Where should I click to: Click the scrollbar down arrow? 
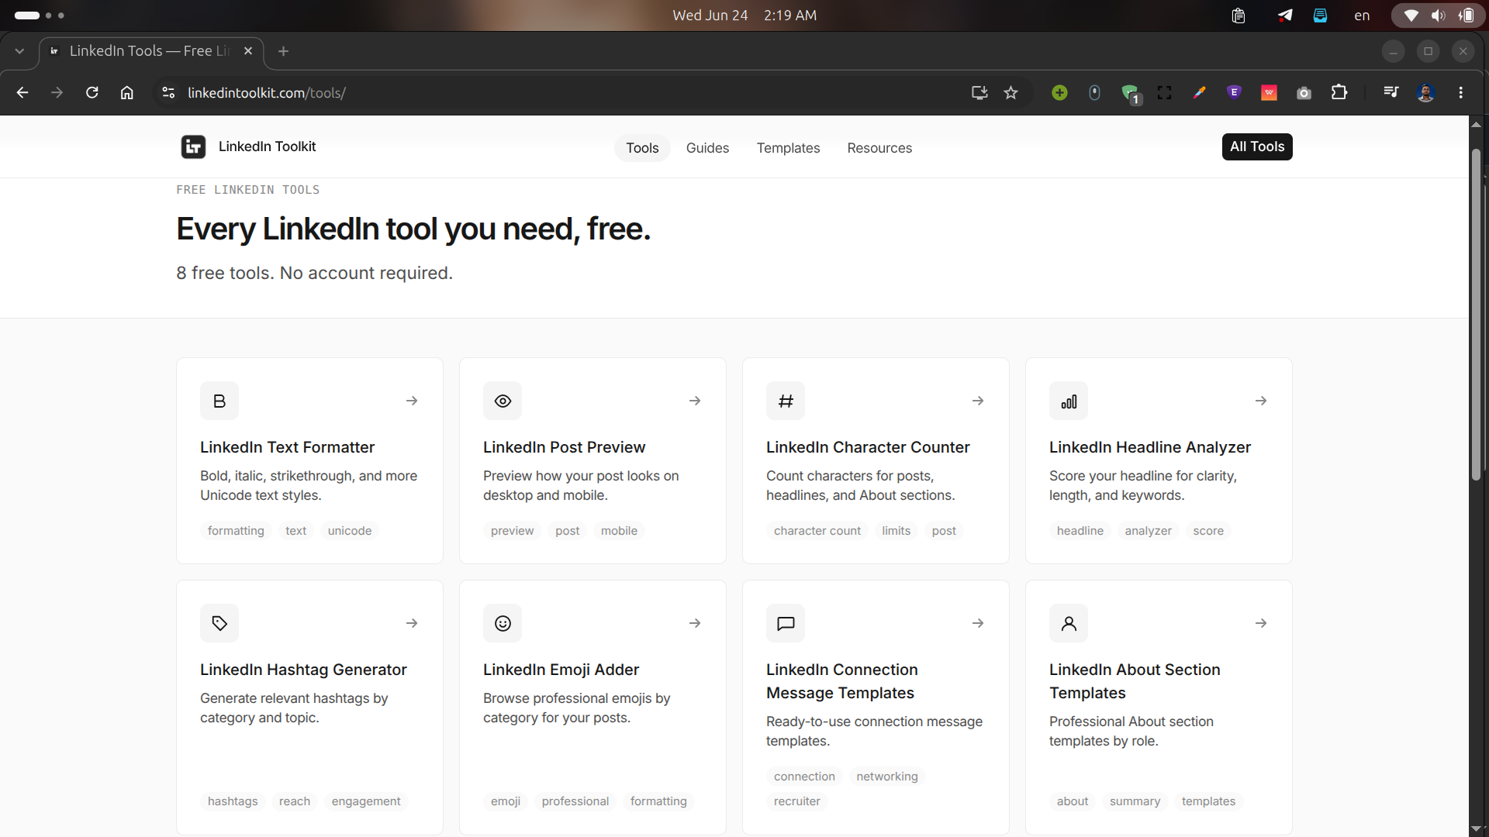point(1476,829)
